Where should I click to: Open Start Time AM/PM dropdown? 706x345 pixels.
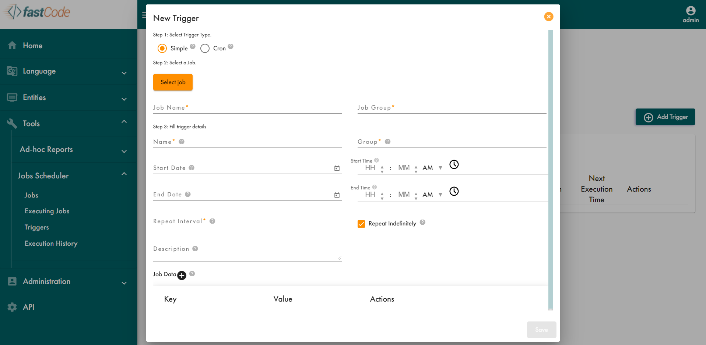pyautogui.click(x=432, y=168)
